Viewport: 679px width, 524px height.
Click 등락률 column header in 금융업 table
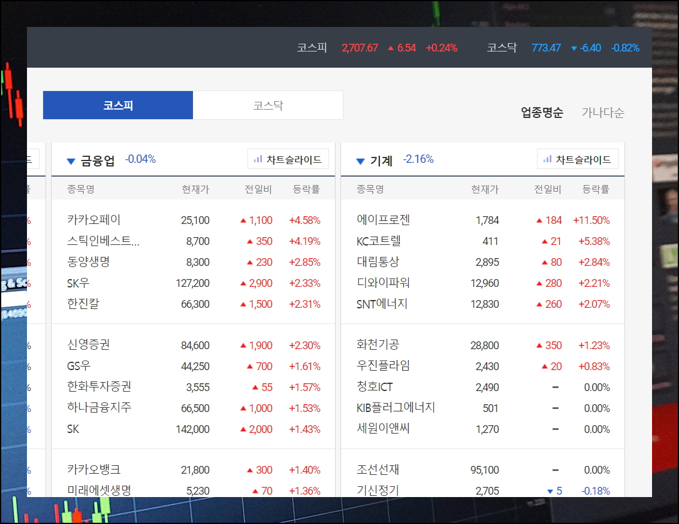(306, 189)
